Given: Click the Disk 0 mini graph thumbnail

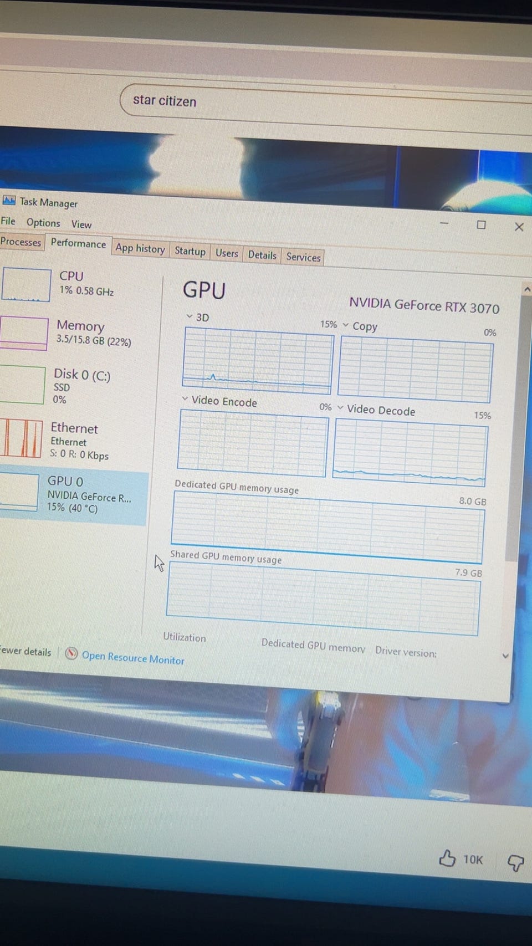Looking at the screenshot, I should tap(22, 385).
